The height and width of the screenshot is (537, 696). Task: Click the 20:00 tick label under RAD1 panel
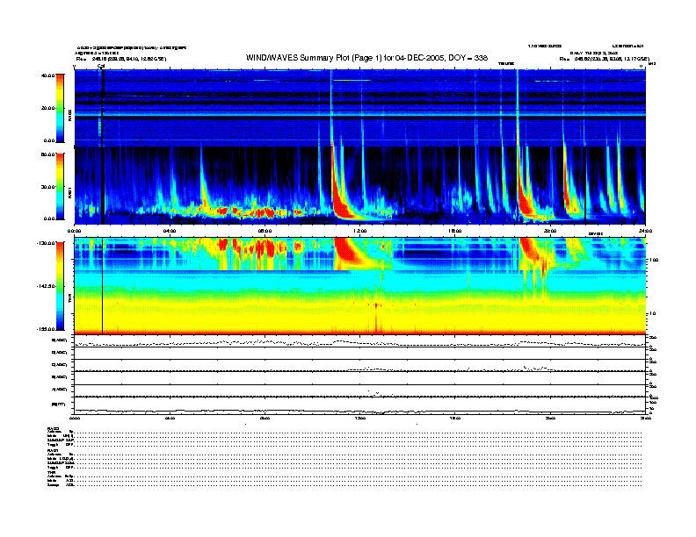550,231
